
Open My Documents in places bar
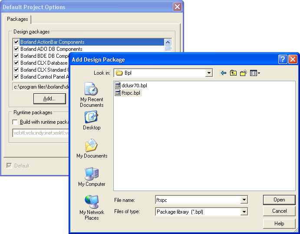[x=92, y=148]
